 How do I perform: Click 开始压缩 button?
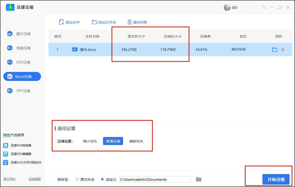276,179
